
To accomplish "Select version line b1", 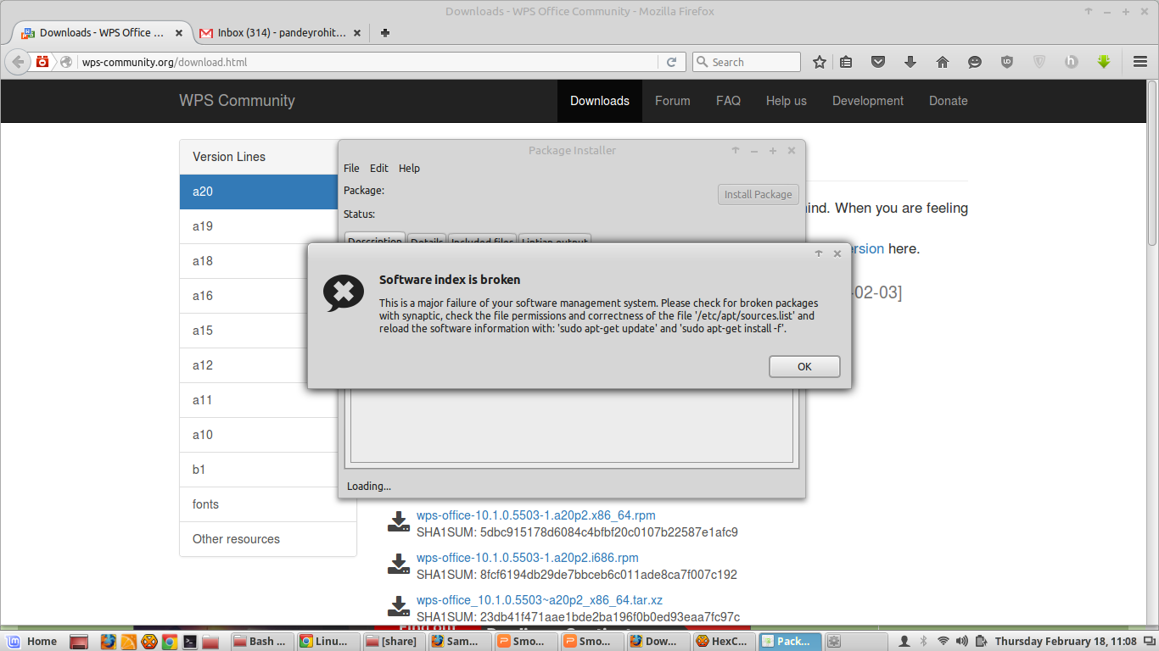I will 259,470.
